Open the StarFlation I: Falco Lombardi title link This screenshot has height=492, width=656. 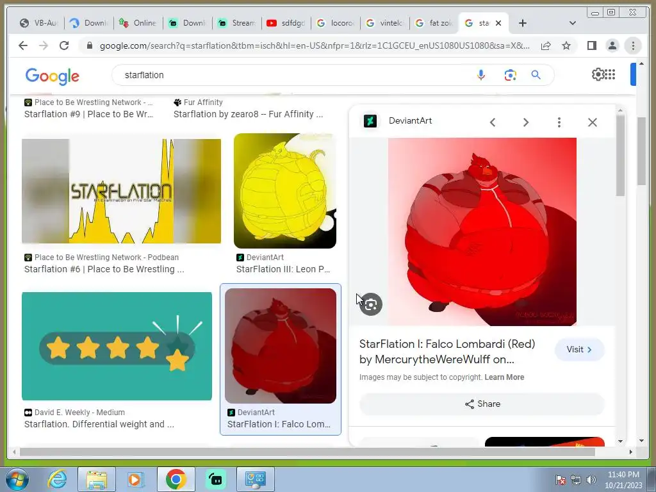[447, 352]
